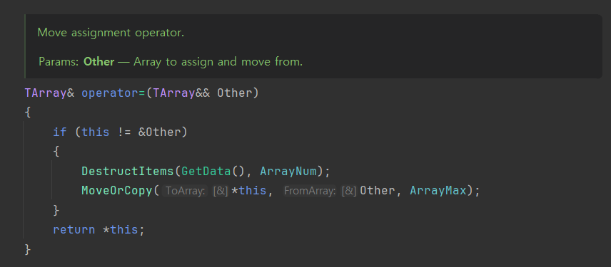Click the 'GetData' function call
The width and height of the screenshot is (611, 267).
206,171
